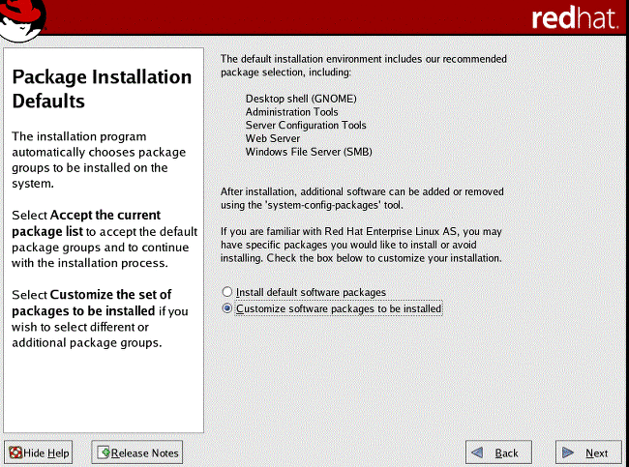Click the document icon on Release Notes

[x=104, y=452]
